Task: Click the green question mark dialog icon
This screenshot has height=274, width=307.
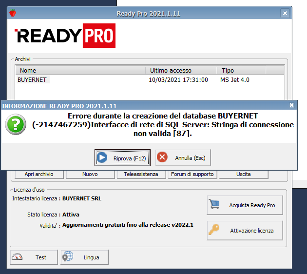Action: (16, 124)
